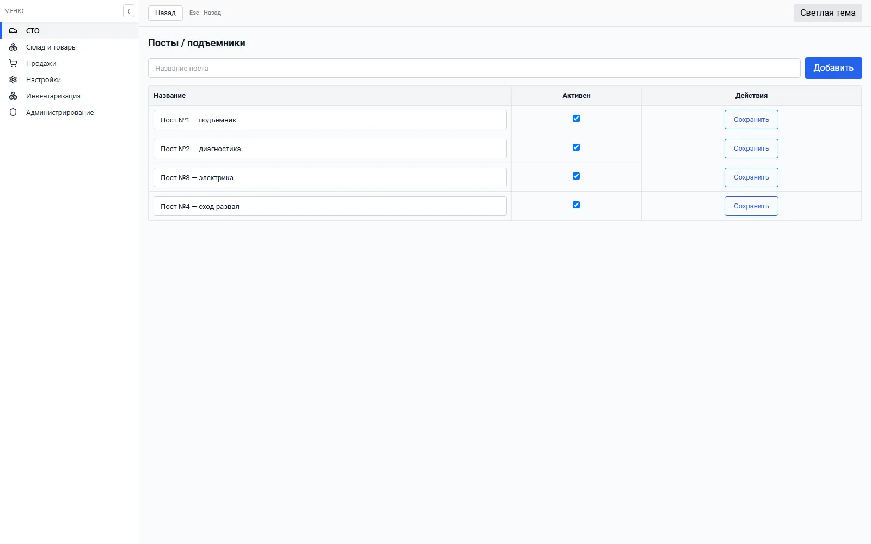The width and height of the screenshot is (871, 544).
Task: Open Склад и товары menu item
Action: pos(70,47)
